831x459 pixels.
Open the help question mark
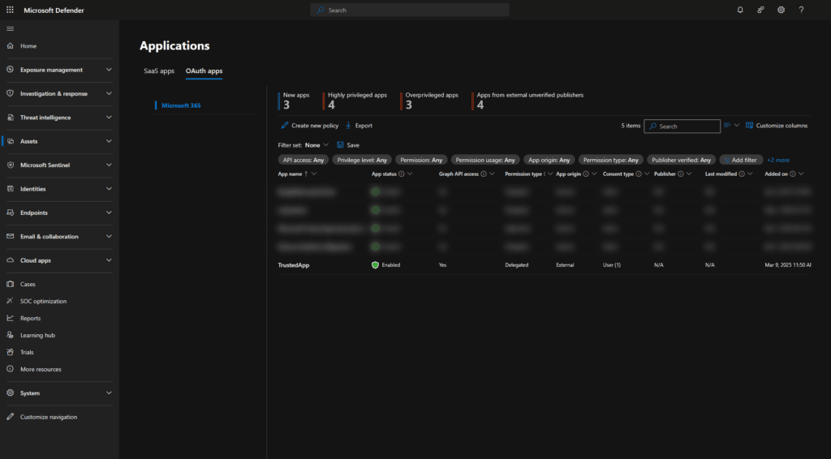coord(801,10)
